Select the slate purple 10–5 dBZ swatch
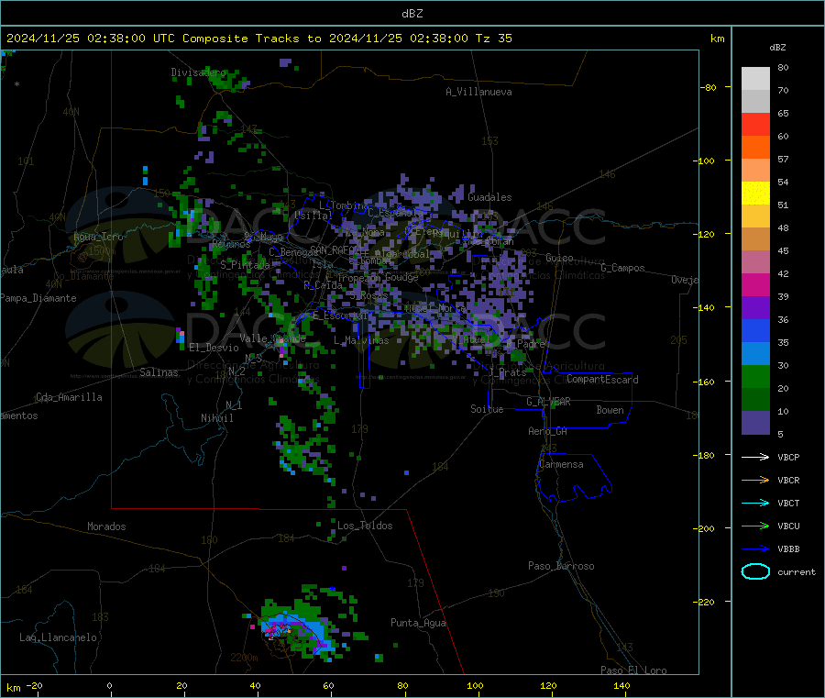The image size is (825, 698). [755, 423]
